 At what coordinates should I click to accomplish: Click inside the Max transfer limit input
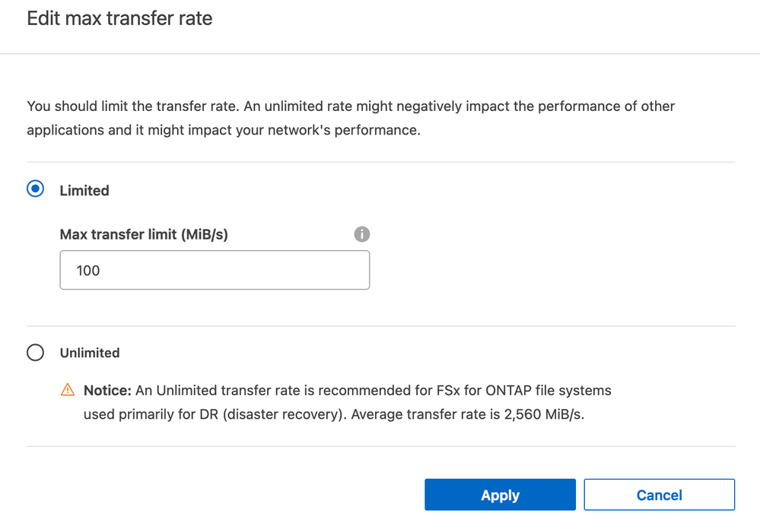[215, 270]
